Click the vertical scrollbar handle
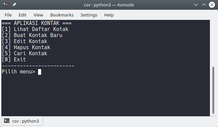Screen dimensions: 218x127 click(x=213, y=90)
